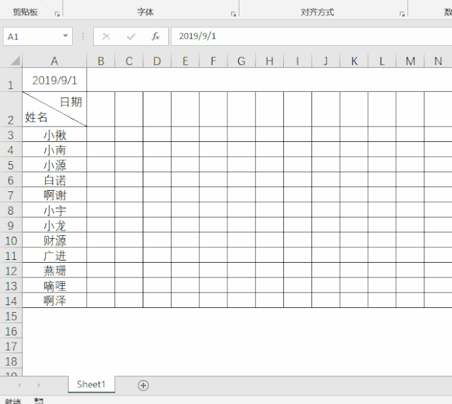Click the Enter checkmark formula bar icon
452x404 pixels.
131,36
